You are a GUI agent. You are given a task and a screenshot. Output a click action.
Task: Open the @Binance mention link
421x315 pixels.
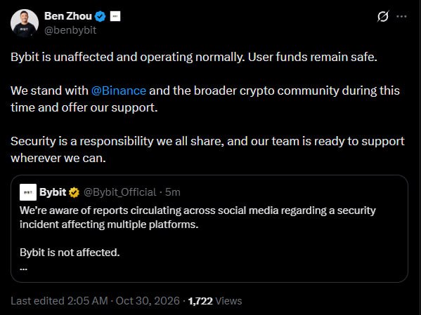pyautogui.click(x=118, y=91)
